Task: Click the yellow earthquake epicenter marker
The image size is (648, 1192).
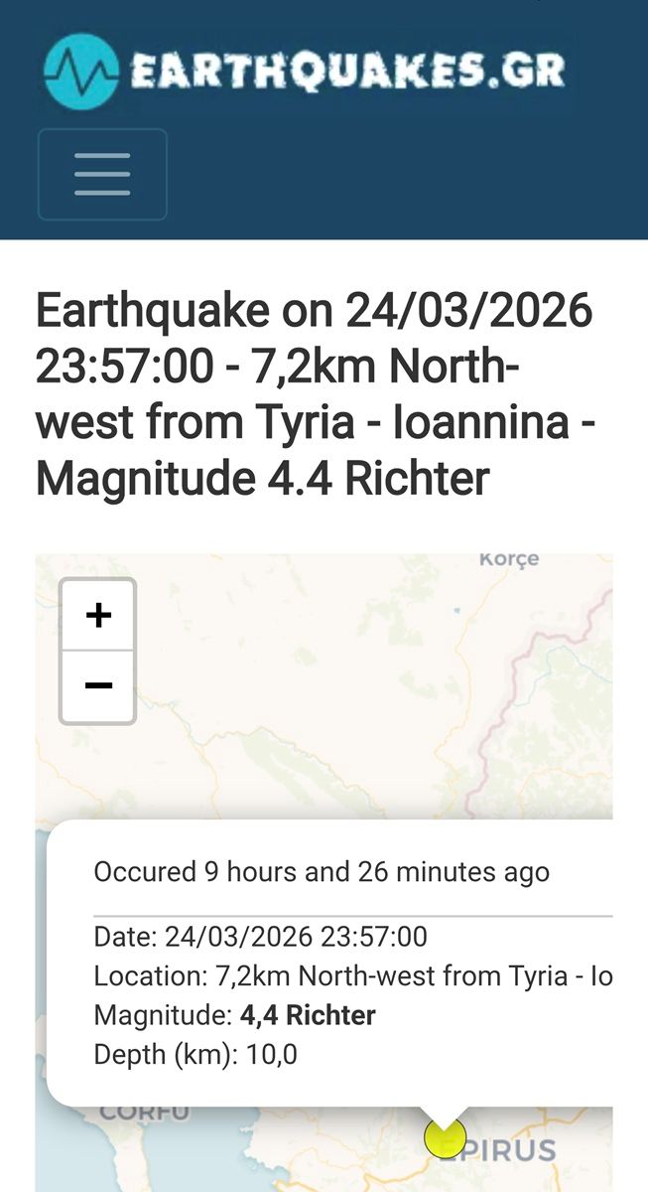Action: click(x=445, y=1138)
